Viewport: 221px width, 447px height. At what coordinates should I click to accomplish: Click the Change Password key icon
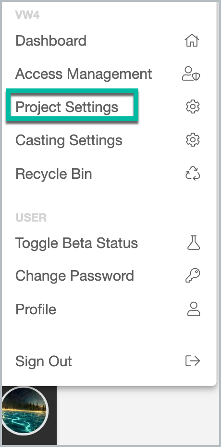tap(193, 275)
